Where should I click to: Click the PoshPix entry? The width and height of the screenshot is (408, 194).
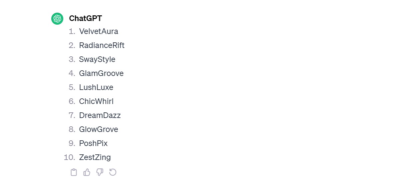pos(93,143)
